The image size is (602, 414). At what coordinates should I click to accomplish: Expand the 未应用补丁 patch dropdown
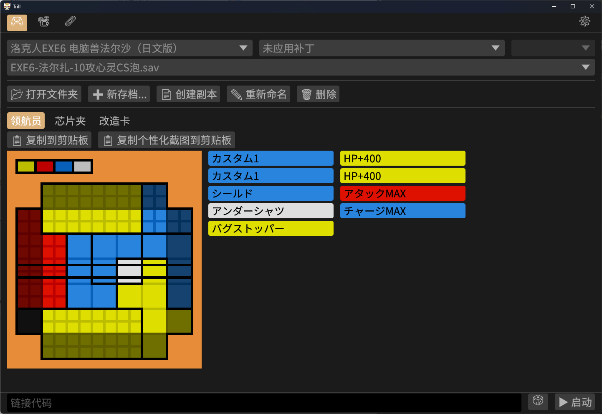[x=381, y=48]
